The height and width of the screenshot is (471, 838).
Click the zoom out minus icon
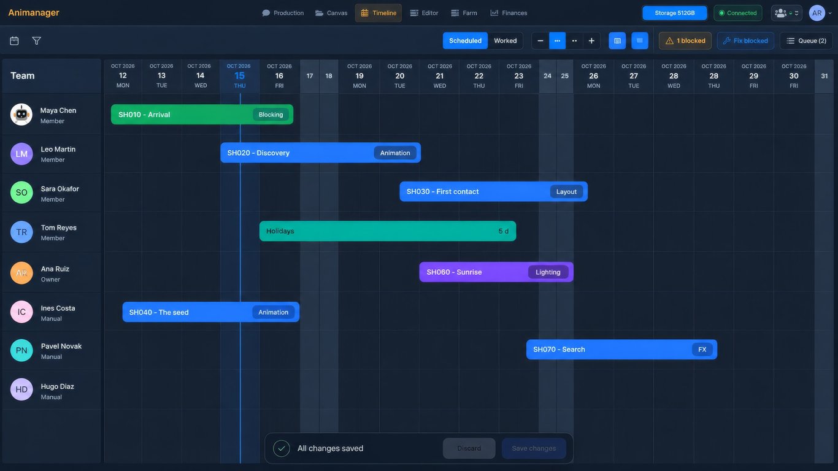click(540, 40)
